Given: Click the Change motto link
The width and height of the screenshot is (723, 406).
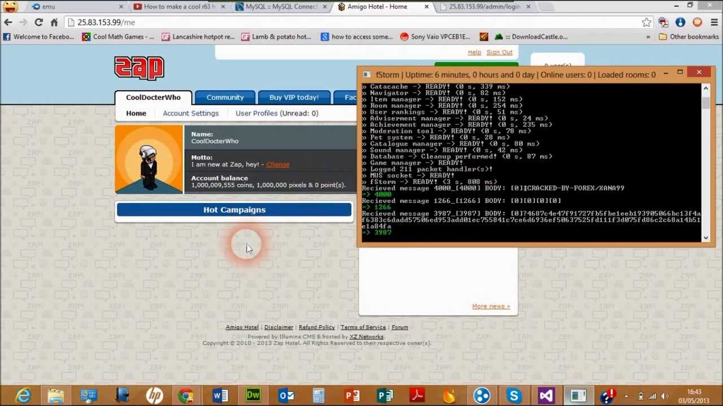Looking at the screenshot, I should click(277, 165).
